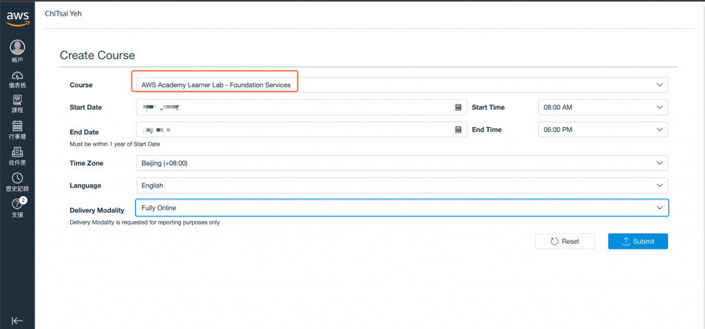Open the Start Date calendar picker icon
The width and height of the screenshot is (705, 329).
coord(458,107)
